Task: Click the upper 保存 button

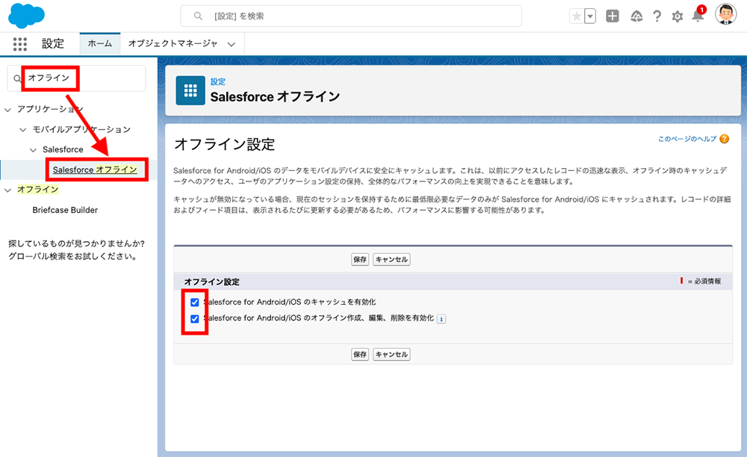Action: tap(360, 259)
